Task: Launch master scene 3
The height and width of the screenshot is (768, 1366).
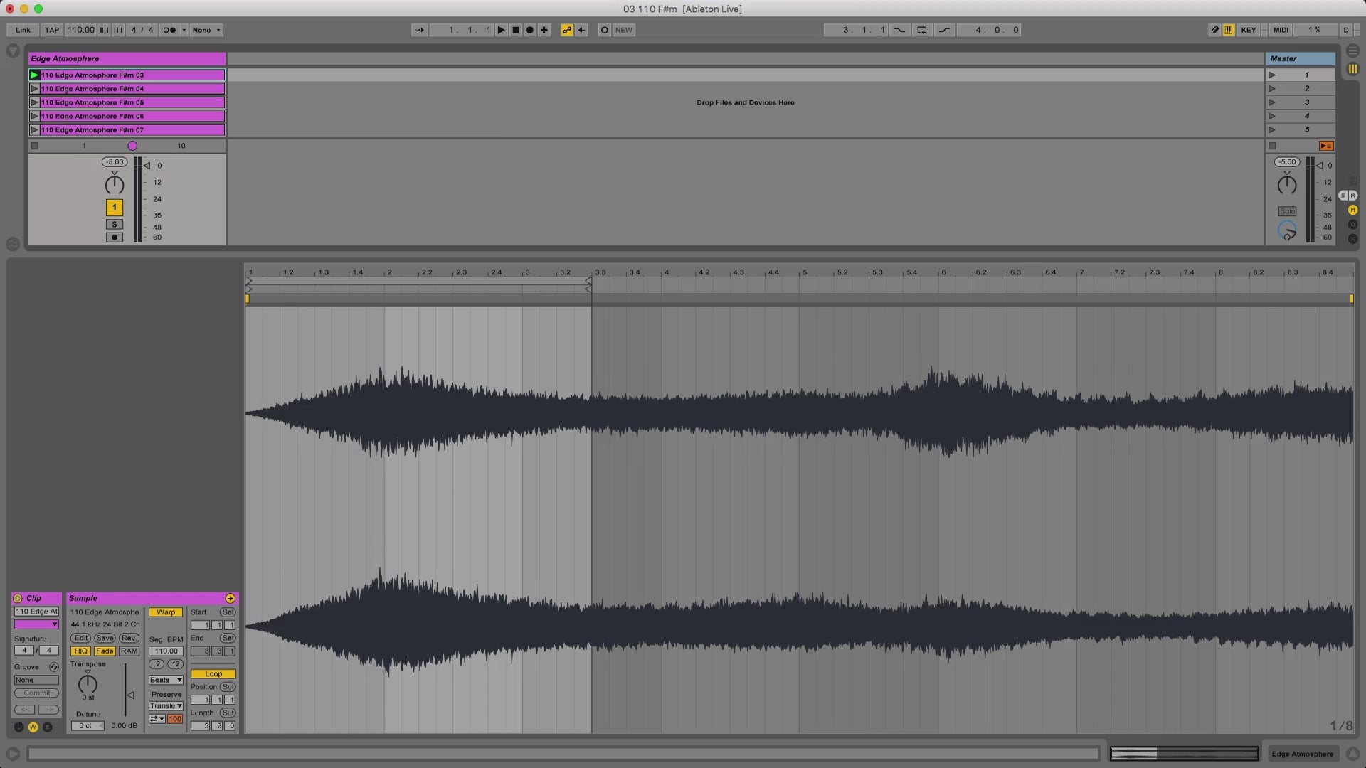Action: pyautogui.click(x=1272, y=102)
